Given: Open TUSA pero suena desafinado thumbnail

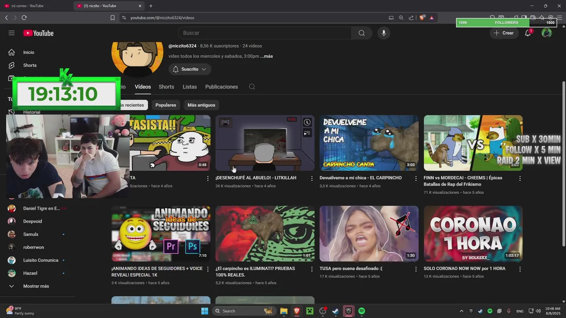Looking at the screenshot, I should click(x=369, y=234).
